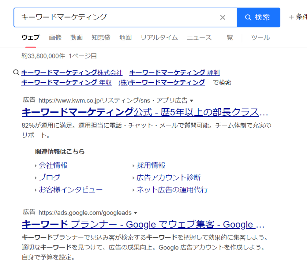The height and width of the screenshot is (260, 307).
Task: Open the ネット広告の運用代行 sitelink
Action: [172, 190]
